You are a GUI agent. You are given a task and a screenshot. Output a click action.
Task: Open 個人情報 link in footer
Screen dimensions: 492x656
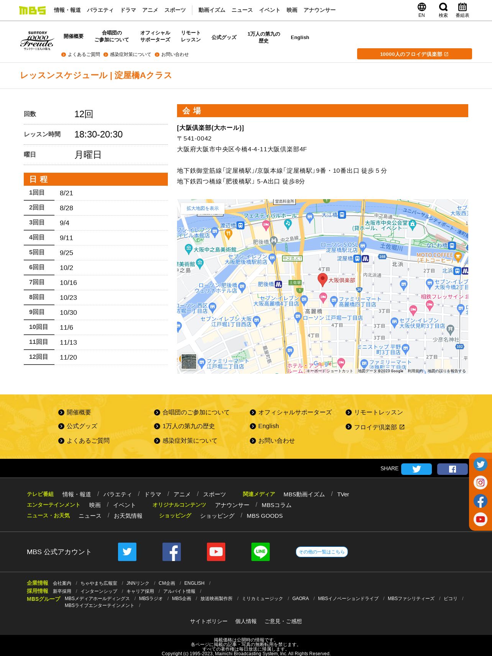tap(246, 621)
